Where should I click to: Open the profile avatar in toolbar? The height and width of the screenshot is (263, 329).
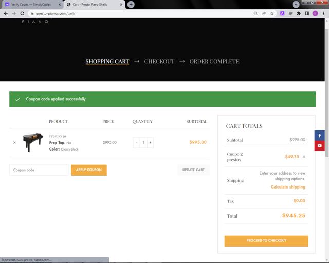[315, 14]
